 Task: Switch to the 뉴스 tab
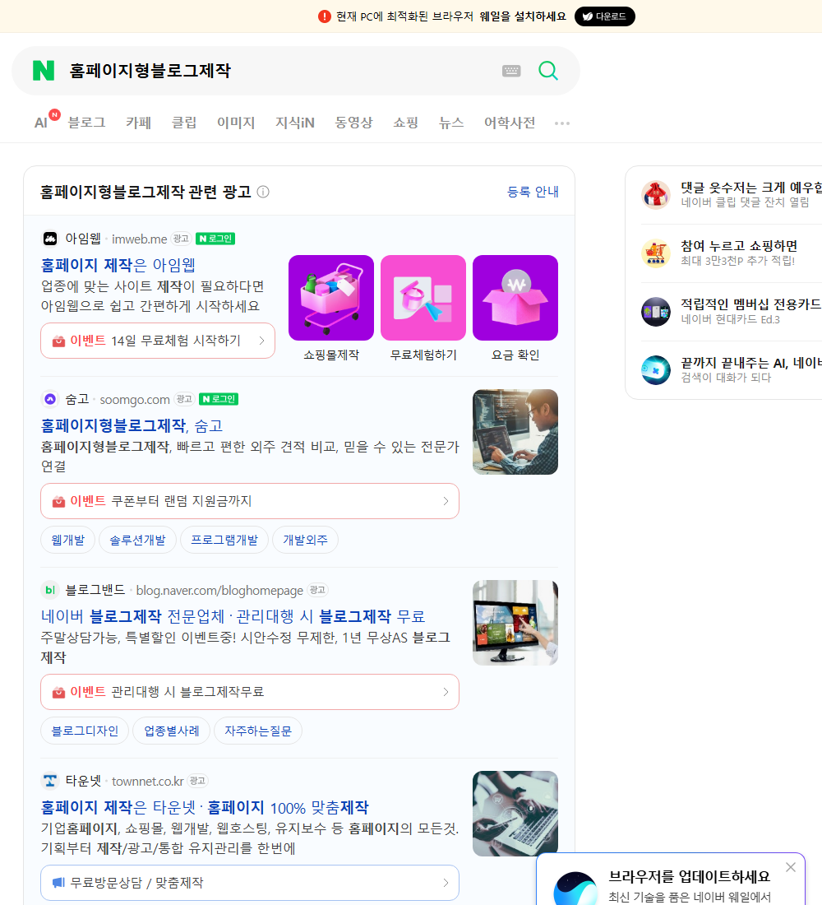coord(451,123)
